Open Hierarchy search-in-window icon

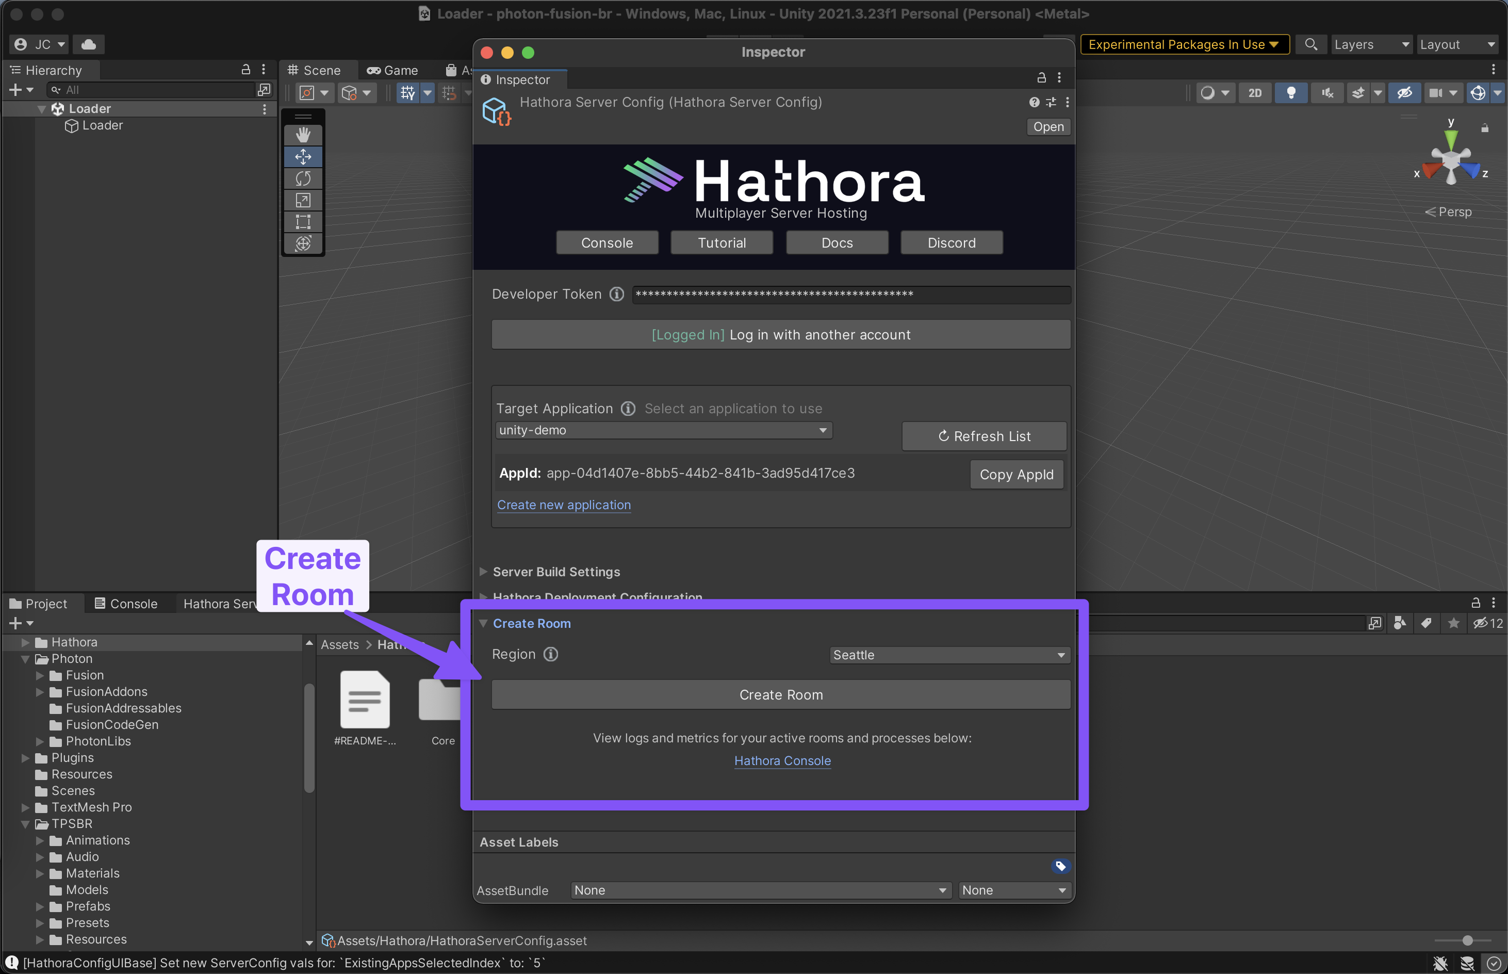click(x=264, y=90)
